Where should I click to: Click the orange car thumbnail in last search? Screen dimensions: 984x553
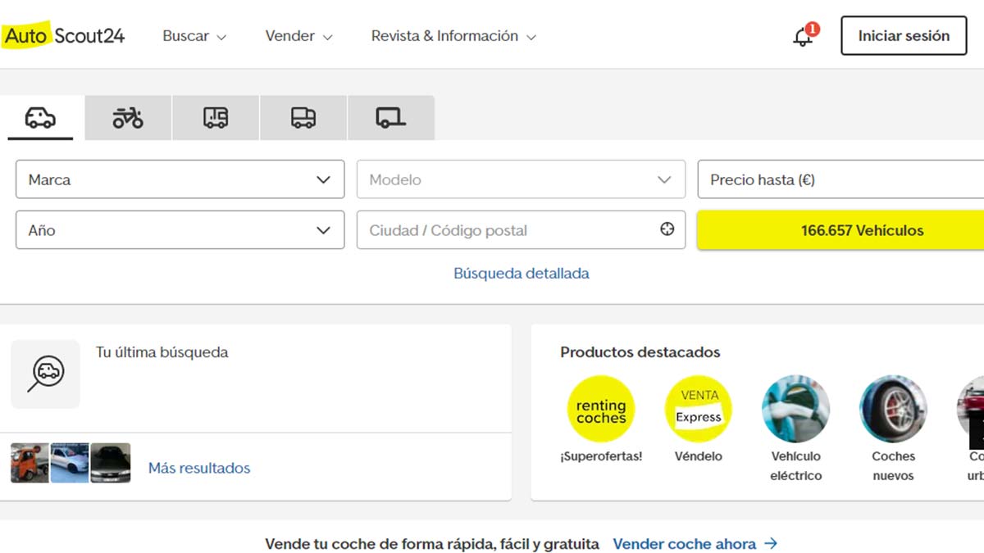point(30,463)
